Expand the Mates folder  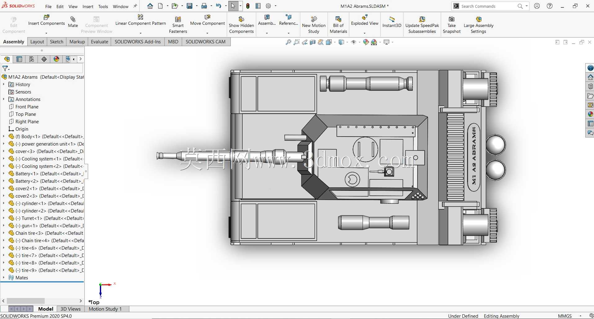(4, 277)
